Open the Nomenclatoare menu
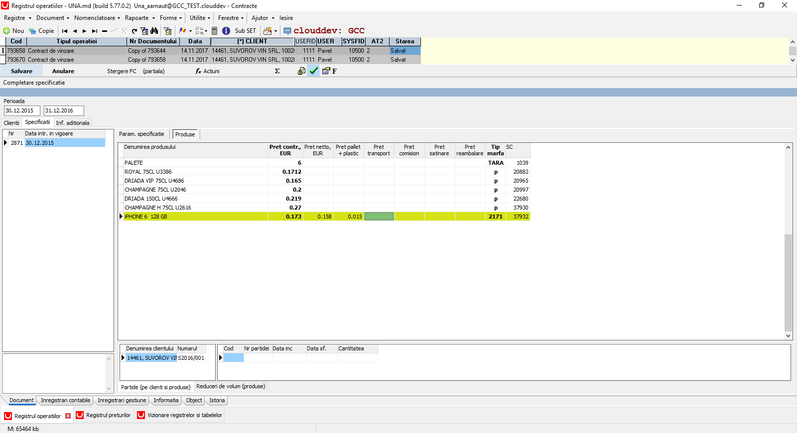797x433 pixels. pyautogui.click(x=97, y=18)
